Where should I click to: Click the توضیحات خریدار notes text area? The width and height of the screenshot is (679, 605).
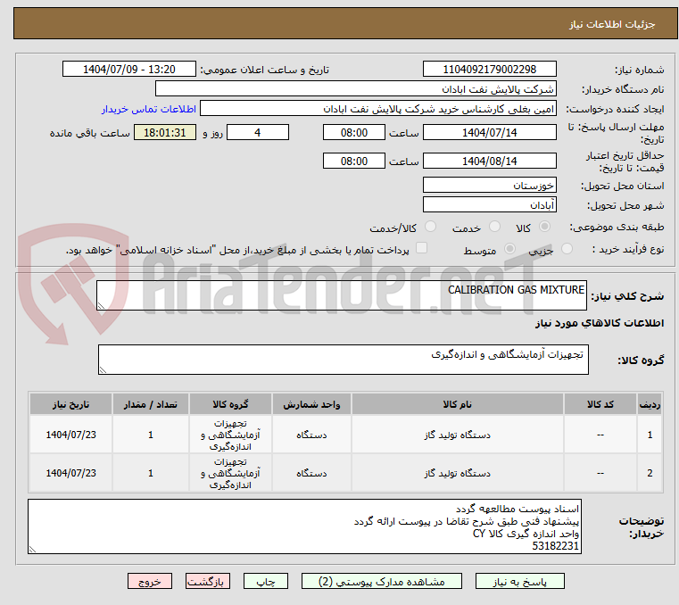click(304, 526)
